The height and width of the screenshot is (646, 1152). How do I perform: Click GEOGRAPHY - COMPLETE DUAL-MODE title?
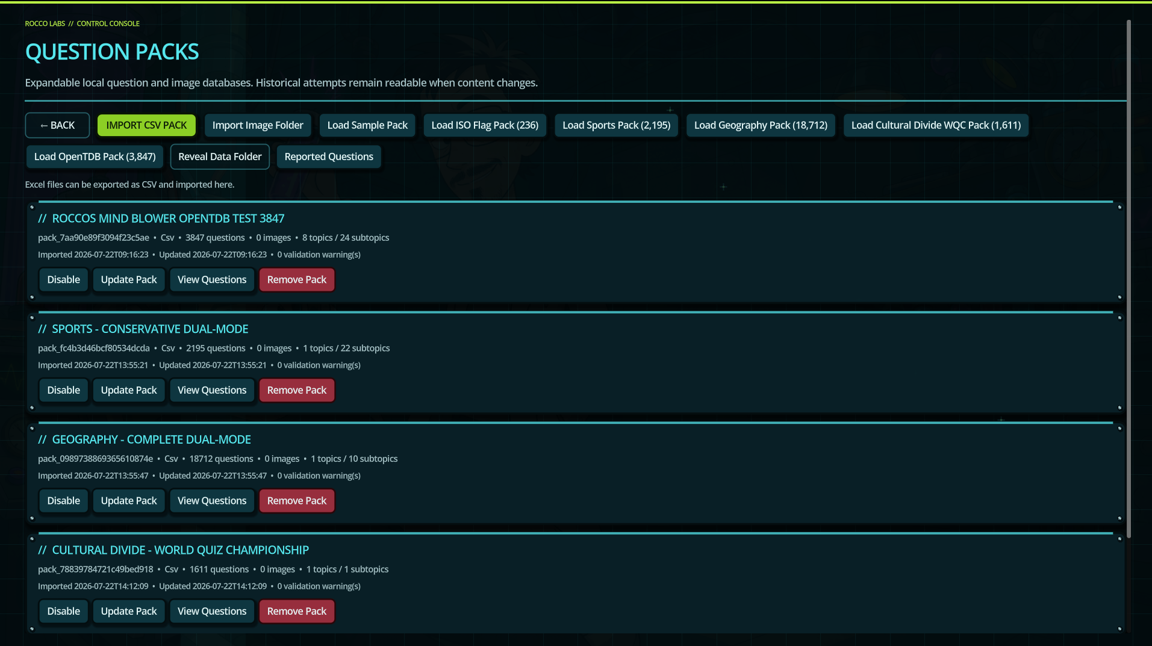click(151, 439)
